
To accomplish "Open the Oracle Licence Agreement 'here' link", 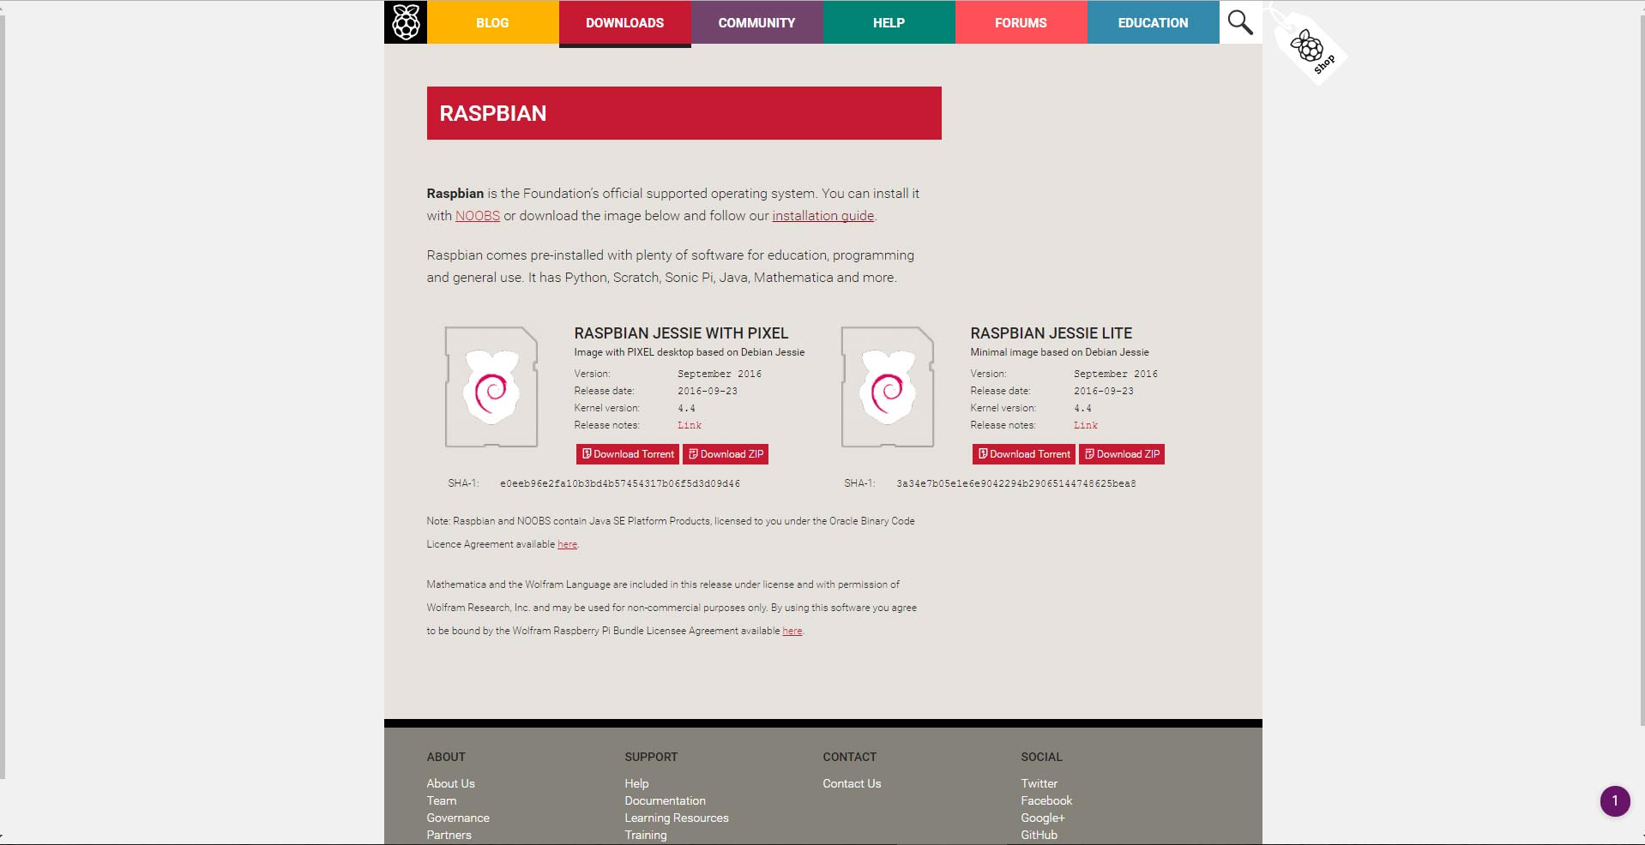I will pos(567,544).
